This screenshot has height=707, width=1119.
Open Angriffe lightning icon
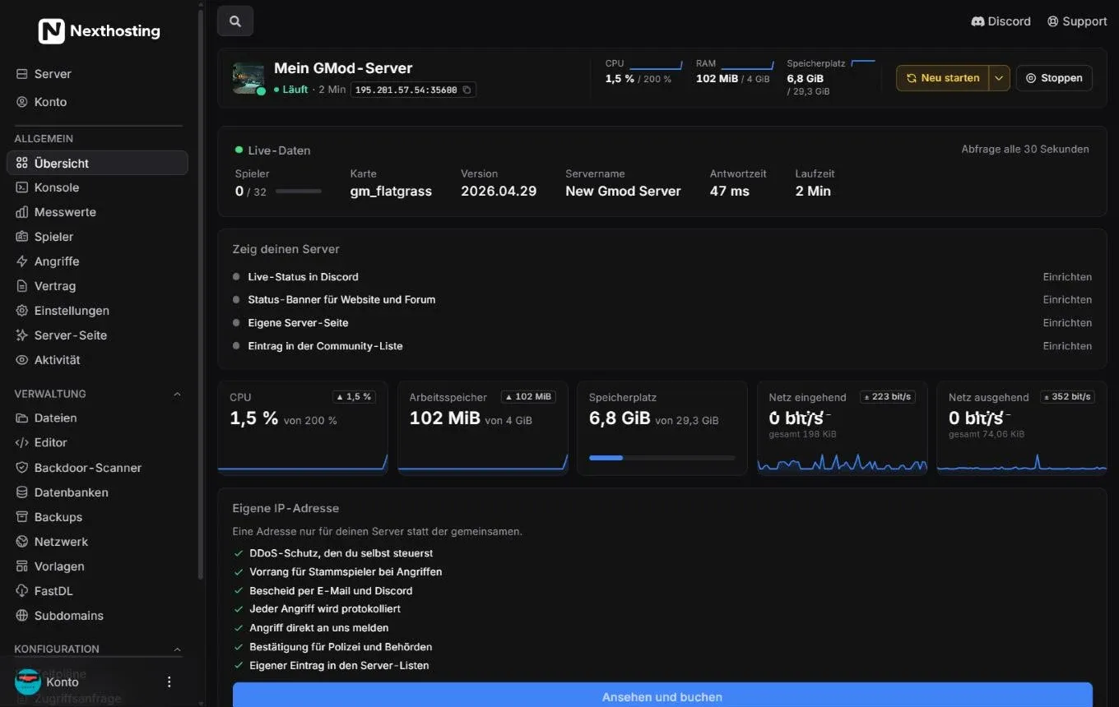coord(22,261)
